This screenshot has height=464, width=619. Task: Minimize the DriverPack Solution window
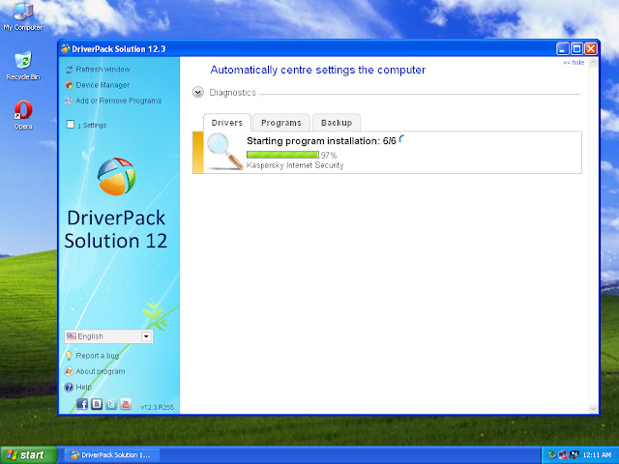click(563, 49)
